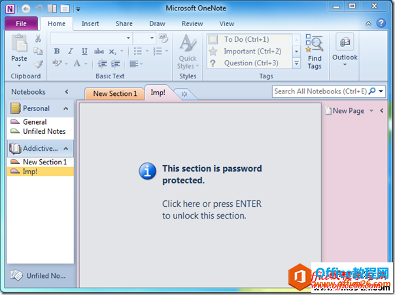The width and height of the screenshot is (395, 295).
Task: Click the Cut scissors icon
Action: (x=38, y=39)
